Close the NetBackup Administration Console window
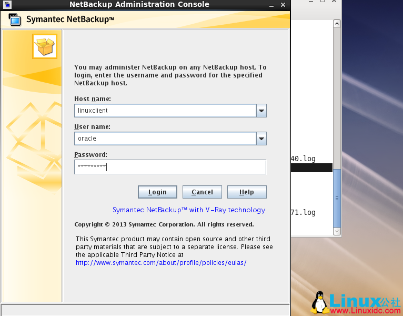The width and height of the screenshot is (403, 316). click(x=283, y=5)
